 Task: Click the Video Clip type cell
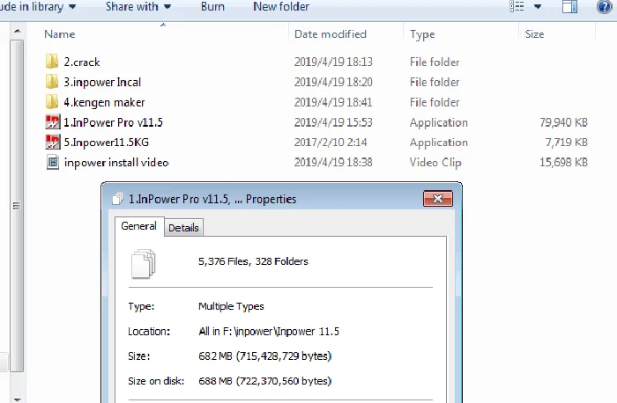[435, 163]
